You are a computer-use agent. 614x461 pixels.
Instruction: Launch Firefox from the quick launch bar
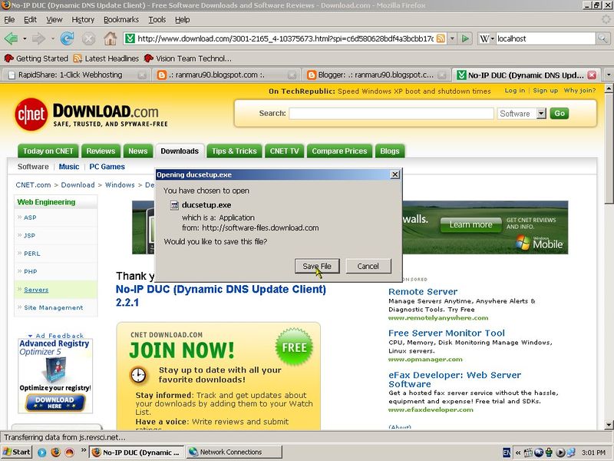click(x=55, y=452)
